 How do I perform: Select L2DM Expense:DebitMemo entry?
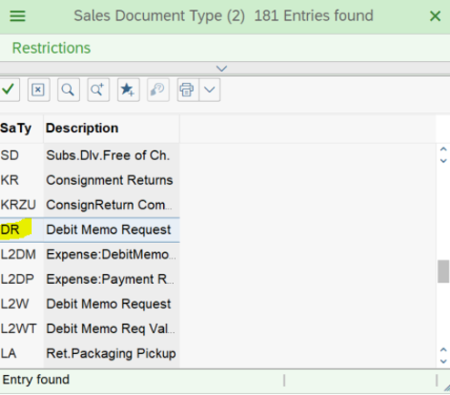(x=89, y=255)
